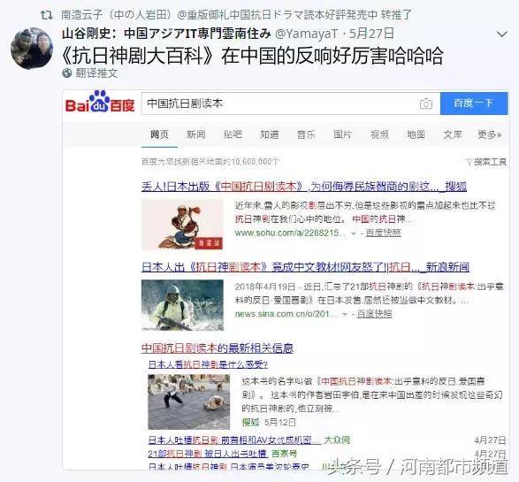519x482 pixels.
Task: Switch to the 图片 tab
Action: coord(342,134)
